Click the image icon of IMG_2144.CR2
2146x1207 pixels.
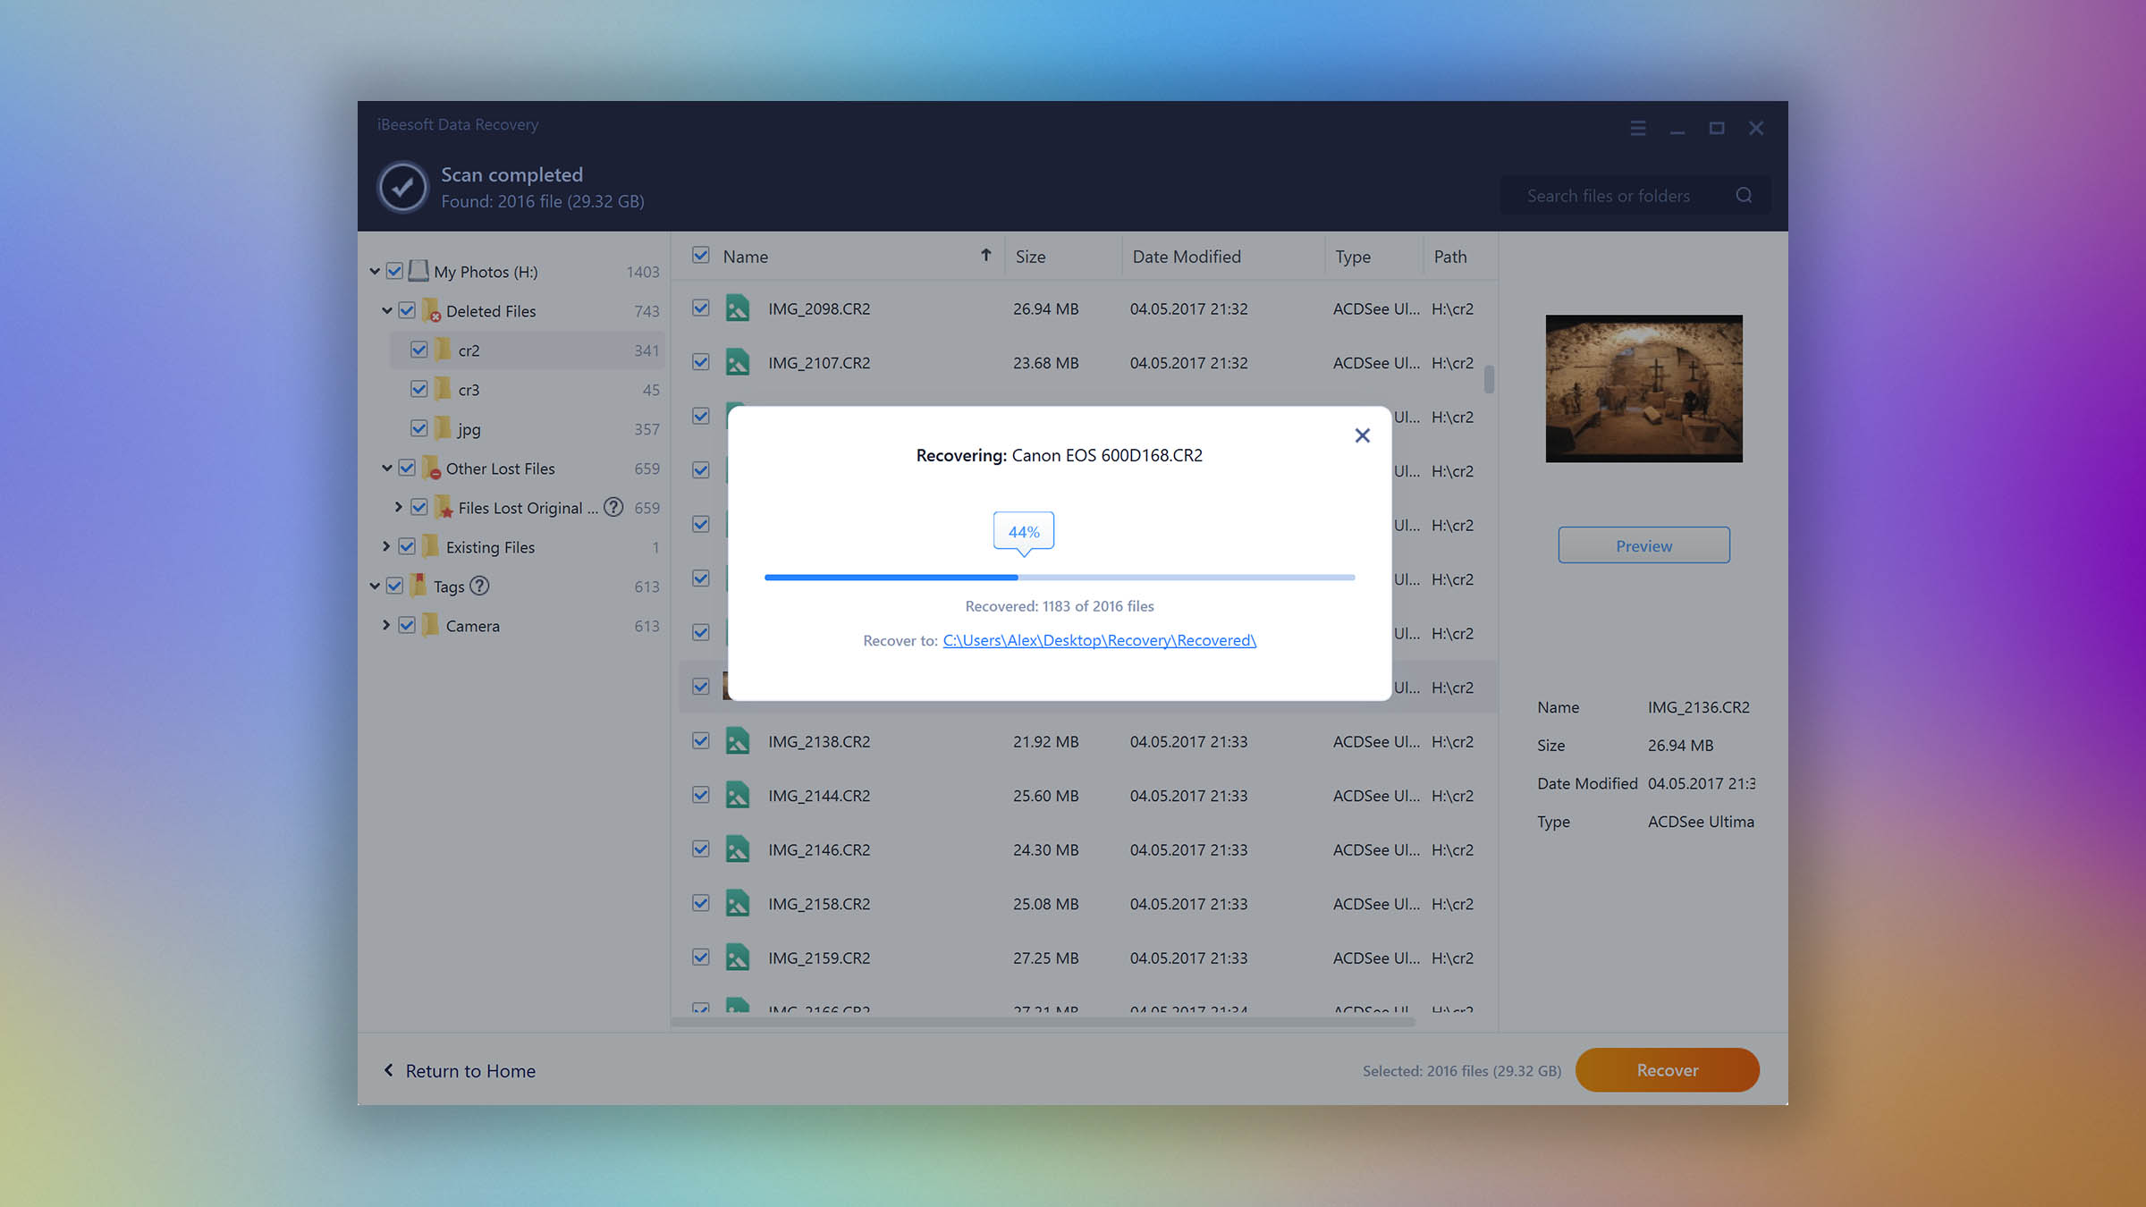click(x=737, y=796)
